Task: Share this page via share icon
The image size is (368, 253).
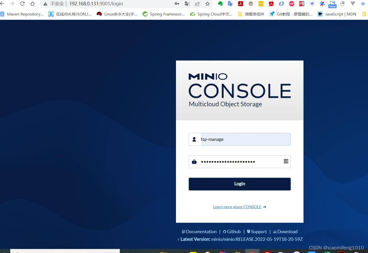Action: [x=197, y=4]
